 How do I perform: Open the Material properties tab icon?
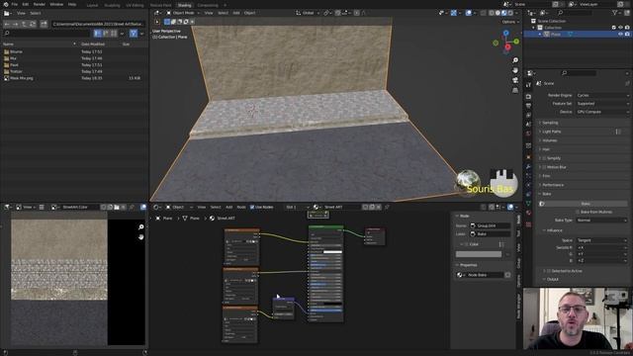click(x=528, y=213)
